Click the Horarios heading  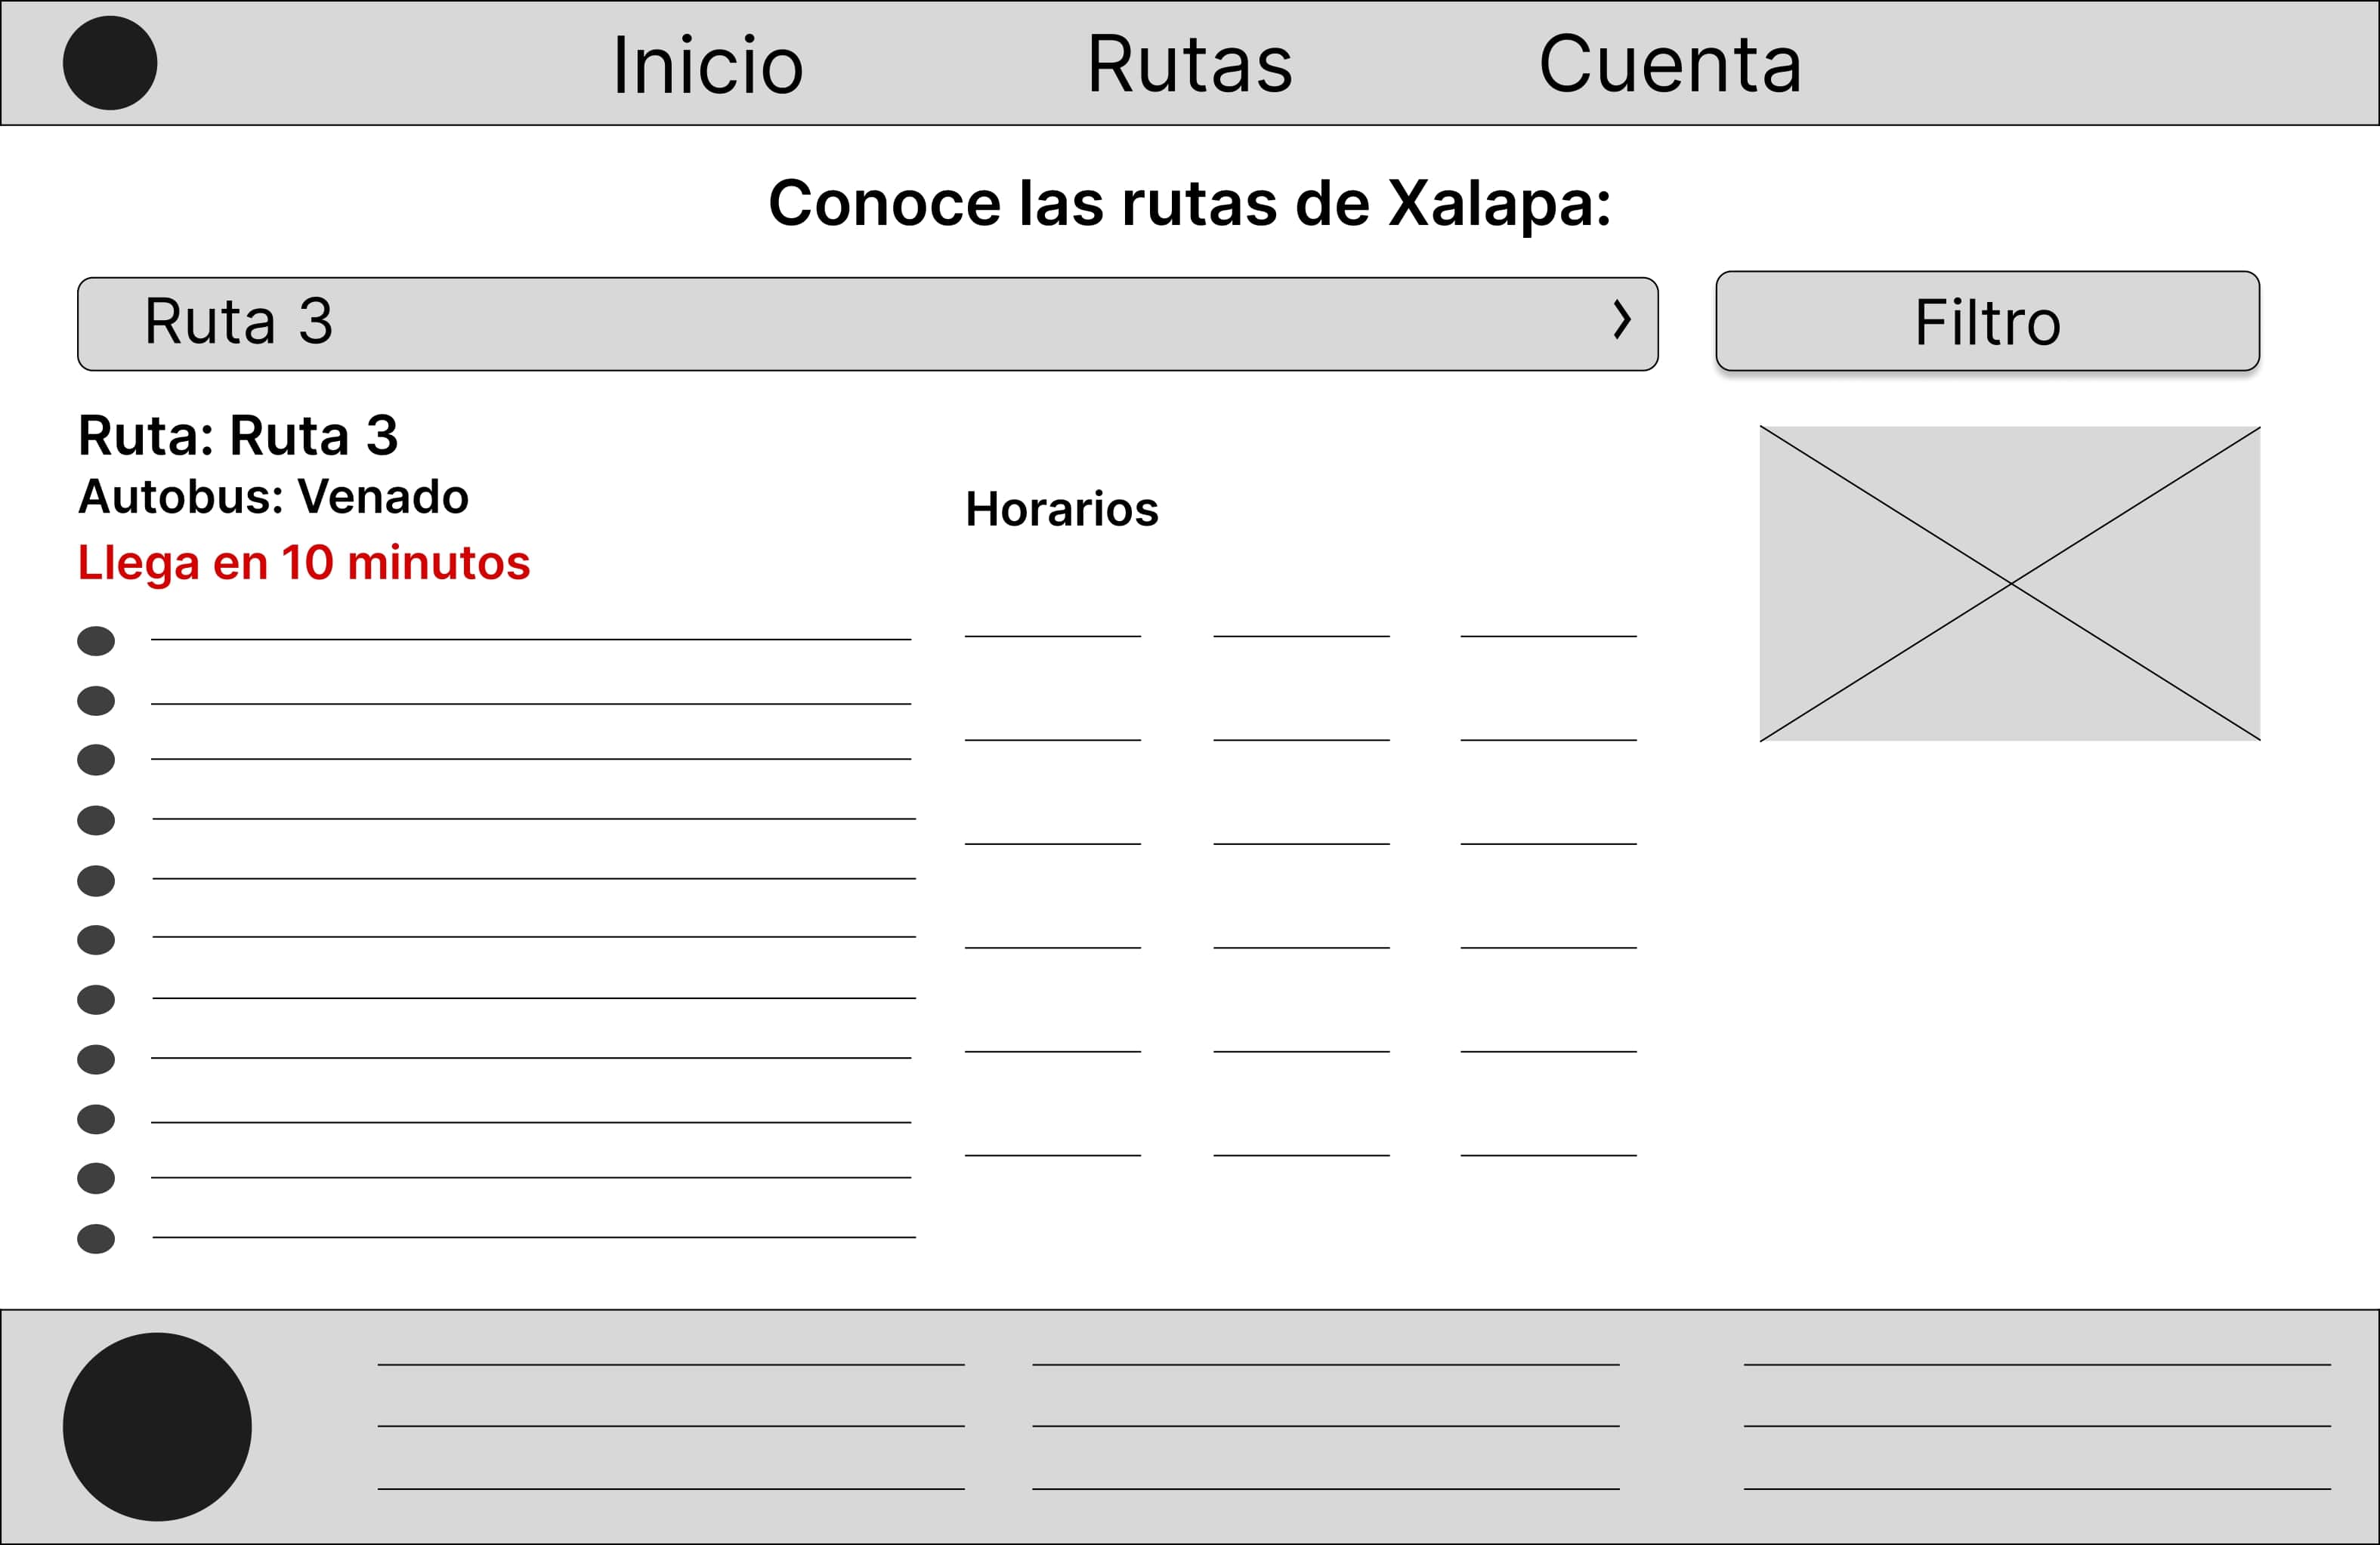click(x=1062, y=510)
